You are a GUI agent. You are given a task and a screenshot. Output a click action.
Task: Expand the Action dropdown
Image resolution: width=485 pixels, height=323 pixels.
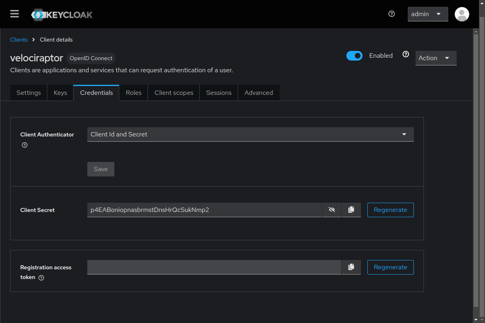point(436,58)
